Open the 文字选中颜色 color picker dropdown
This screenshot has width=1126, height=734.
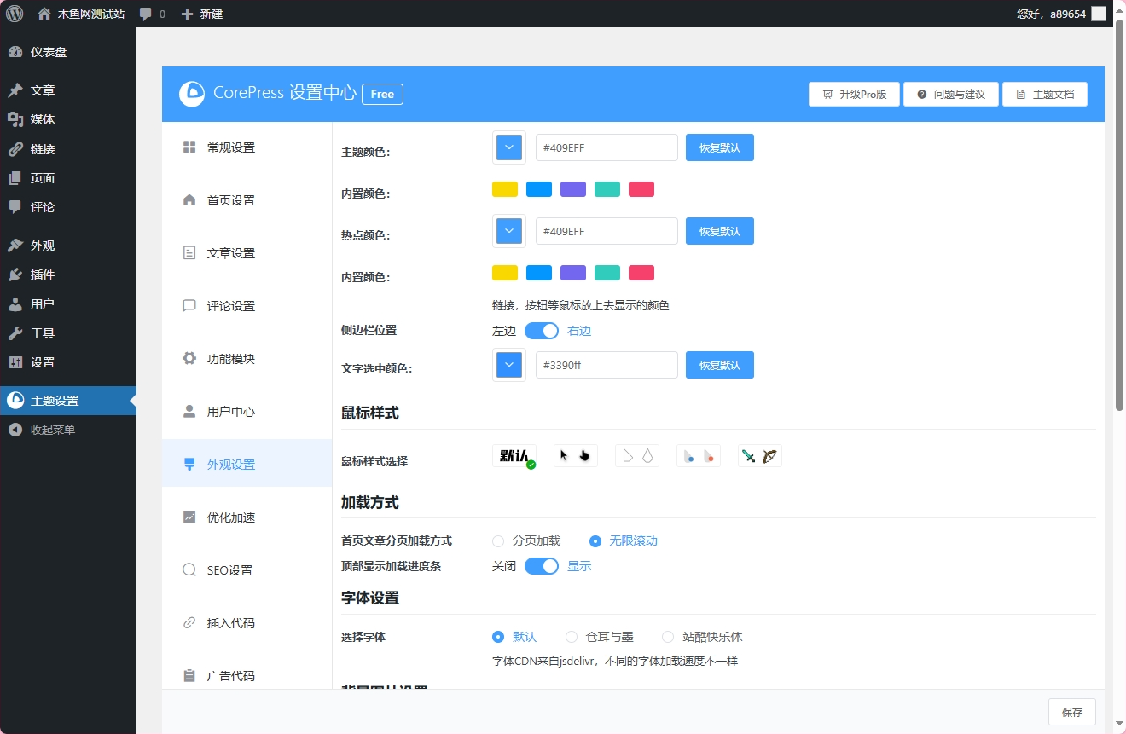[x=509, y=365]
